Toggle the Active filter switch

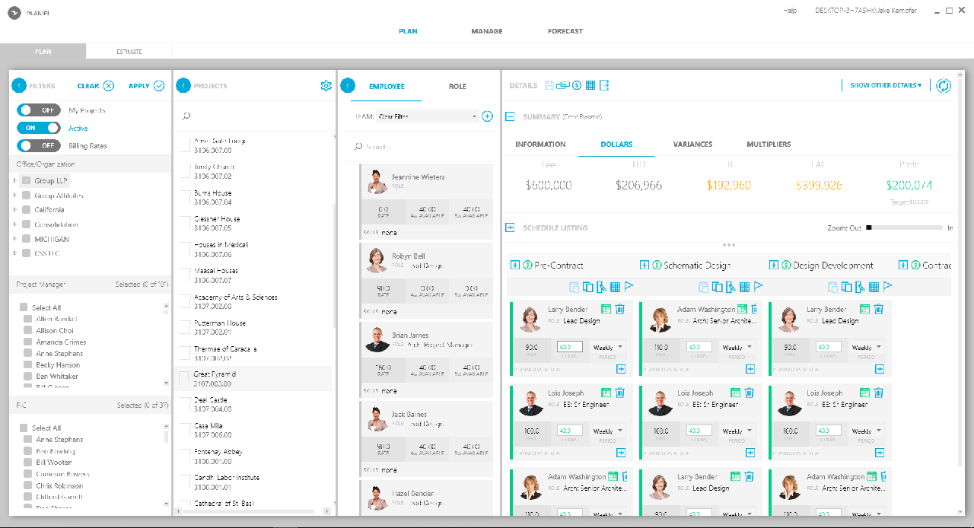click(x=39, y=128)
